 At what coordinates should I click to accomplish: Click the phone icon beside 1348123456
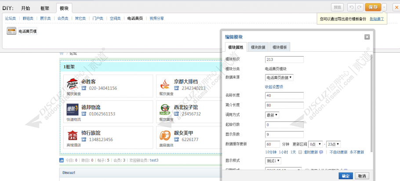[x=84, y=139]
